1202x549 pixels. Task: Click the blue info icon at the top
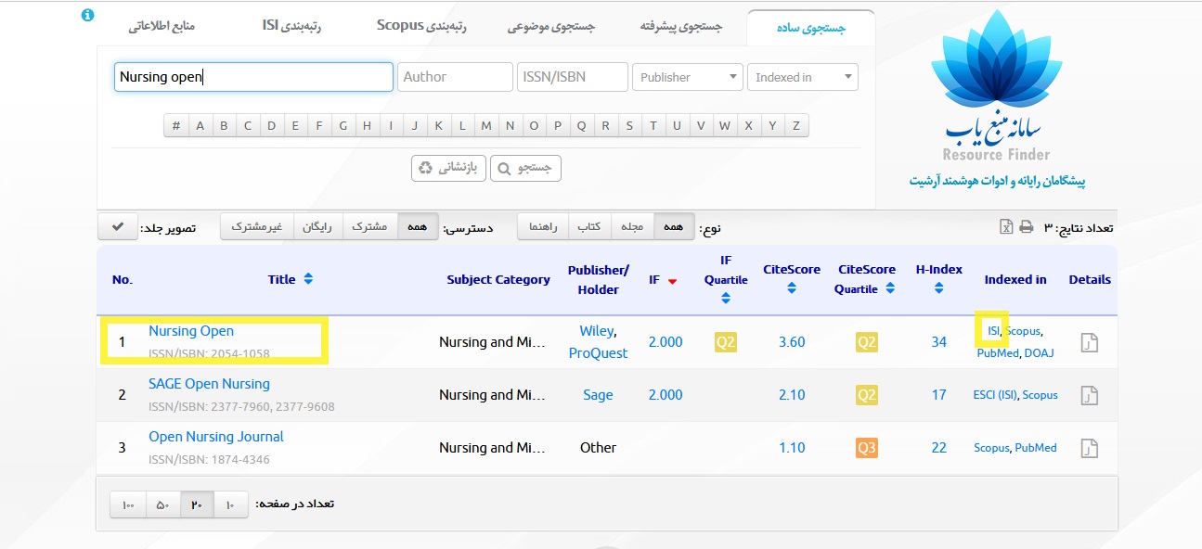87,16
